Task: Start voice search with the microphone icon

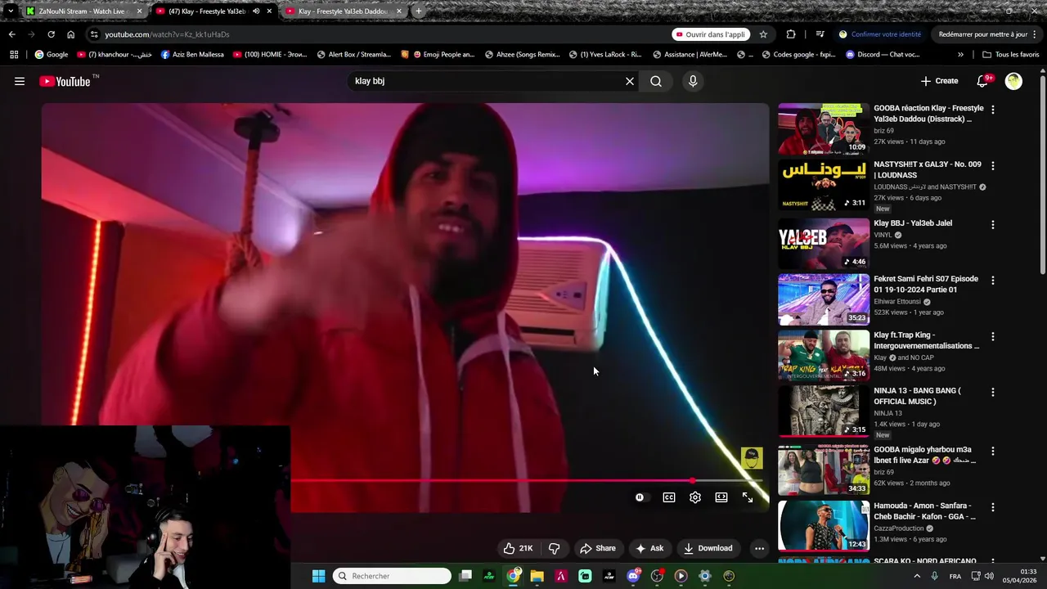Action: pyautogui.click(x=693, y=81)
